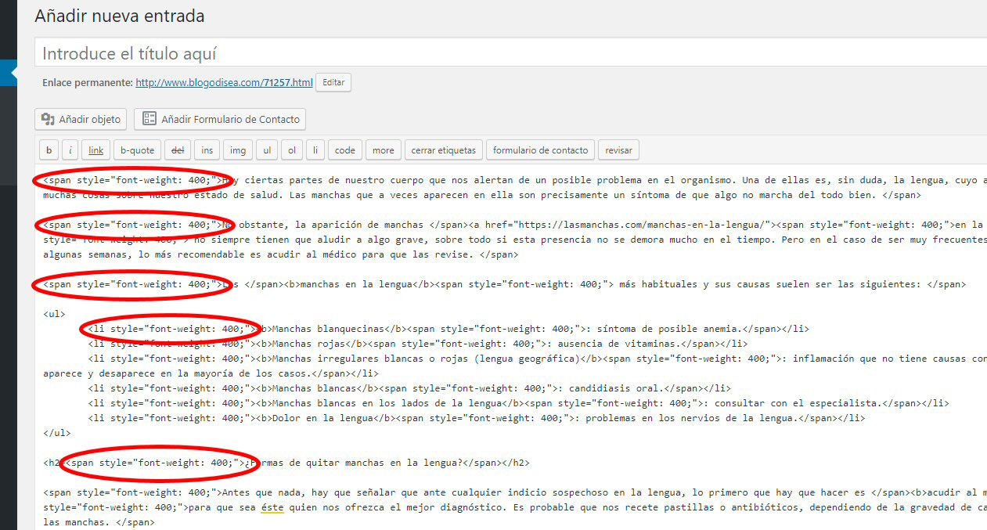987x530 pixels.
Task: Open 'Añadir Formulario de Contacto' button
Action: tap(220, 119)
